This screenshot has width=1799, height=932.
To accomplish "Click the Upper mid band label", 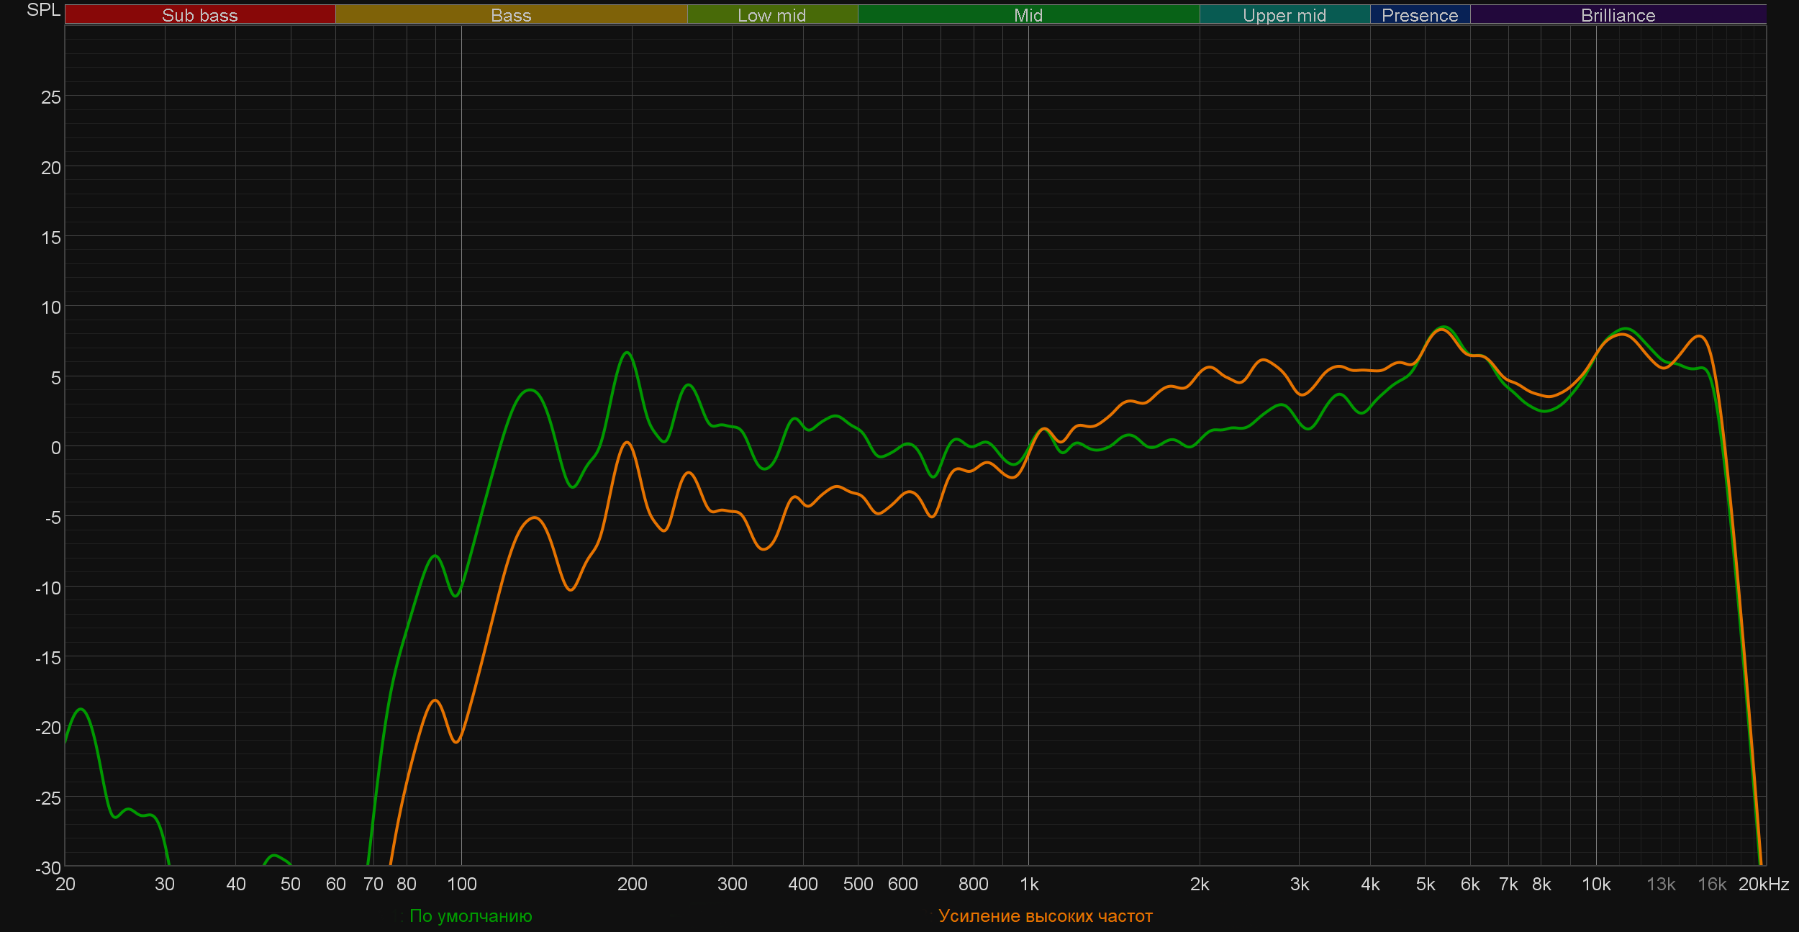I will pyautogui.click(x=1284, y=15).
